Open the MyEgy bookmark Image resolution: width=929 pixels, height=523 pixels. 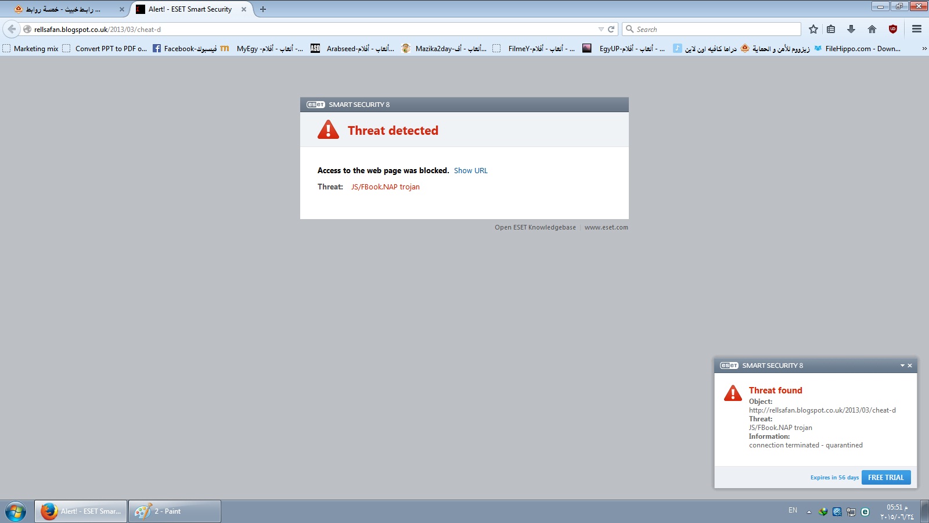[x=262, y=49]
